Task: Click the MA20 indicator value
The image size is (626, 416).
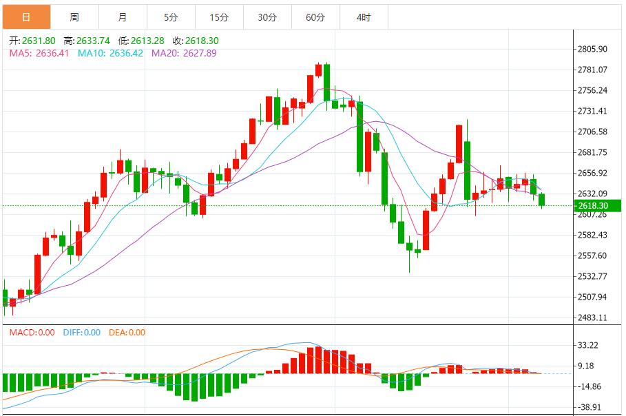Action: 184,53
